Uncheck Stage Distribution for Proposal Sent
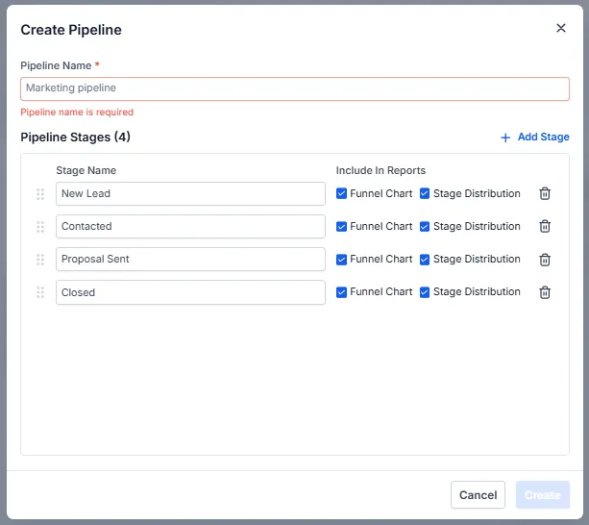The image size is (589, 525). click(x=425, y=260)
